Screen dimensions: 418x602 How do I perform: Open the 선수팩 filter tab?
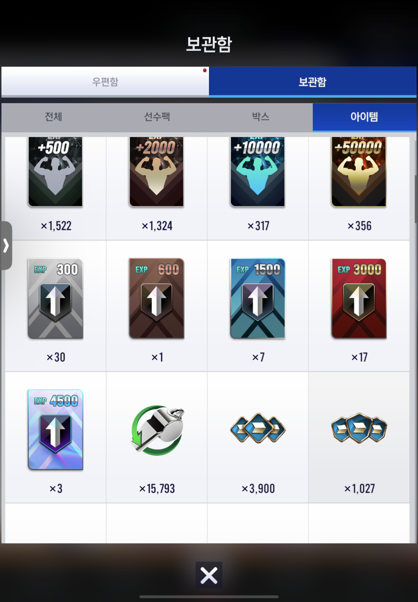tap(157, 117)
